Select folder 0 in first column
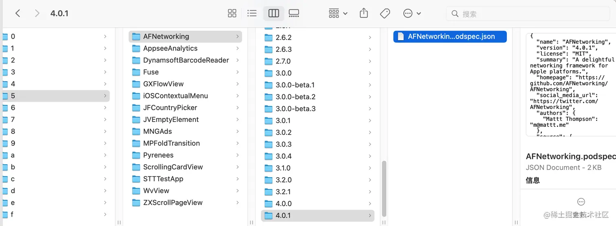 point(56,37)
